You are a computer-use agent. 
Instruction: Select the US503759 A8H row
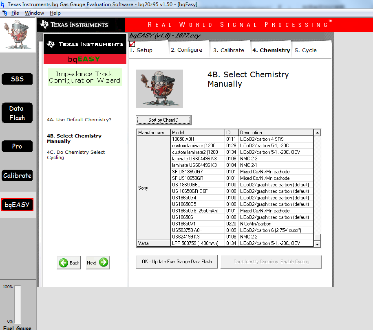242,230
